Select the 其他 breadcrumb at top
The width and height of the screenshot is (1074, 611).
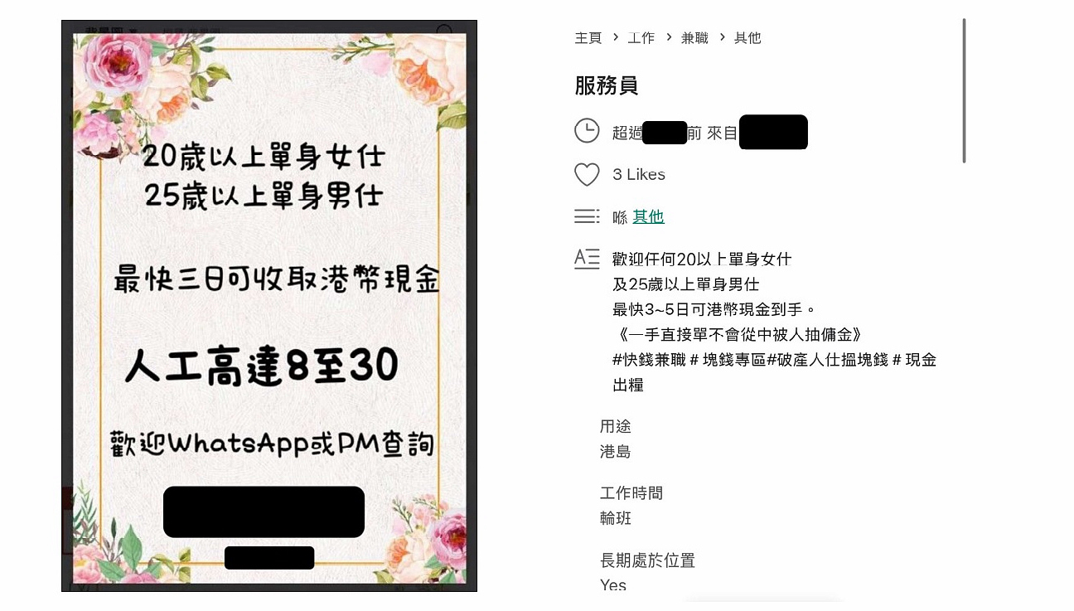(x=747, y=37)
